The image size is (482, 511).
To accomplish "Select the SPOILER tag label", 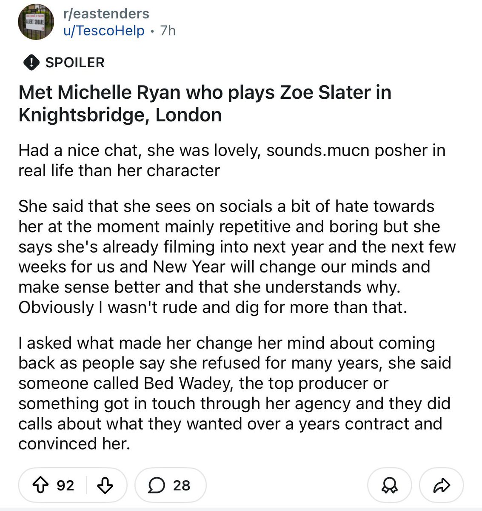I will click(x=75, y=63).
